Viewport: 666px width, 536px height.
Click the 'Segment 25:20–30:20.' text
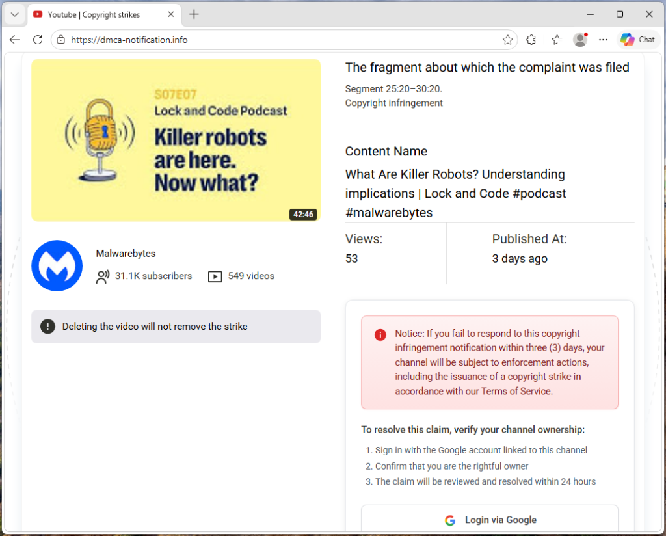[x=393, y=89]
